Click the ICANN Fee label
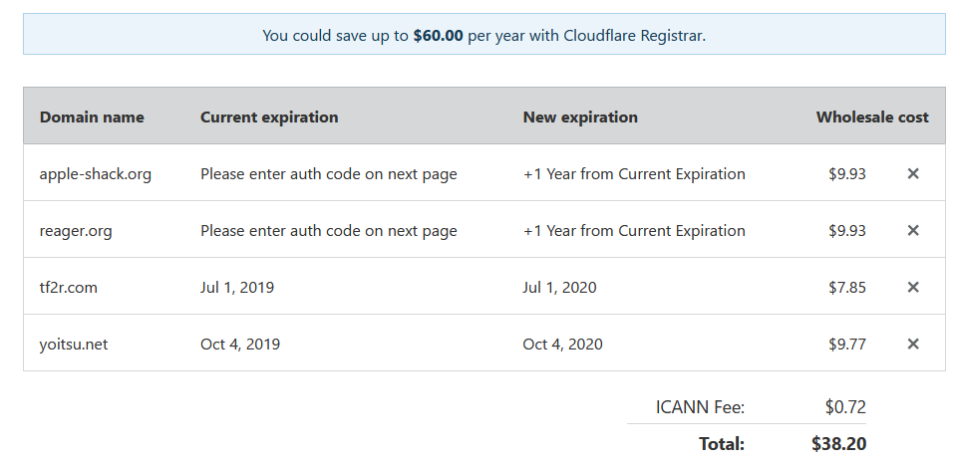Screen dimensions: 957x467 700,406
